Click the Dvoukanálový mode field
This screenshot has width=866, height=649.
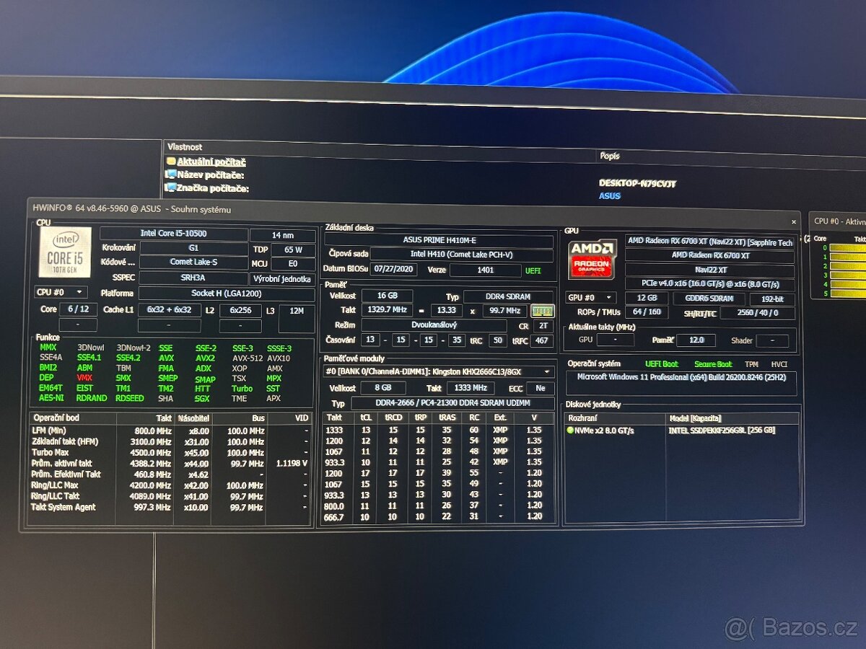pyautogui.click(x=434, y=325)
